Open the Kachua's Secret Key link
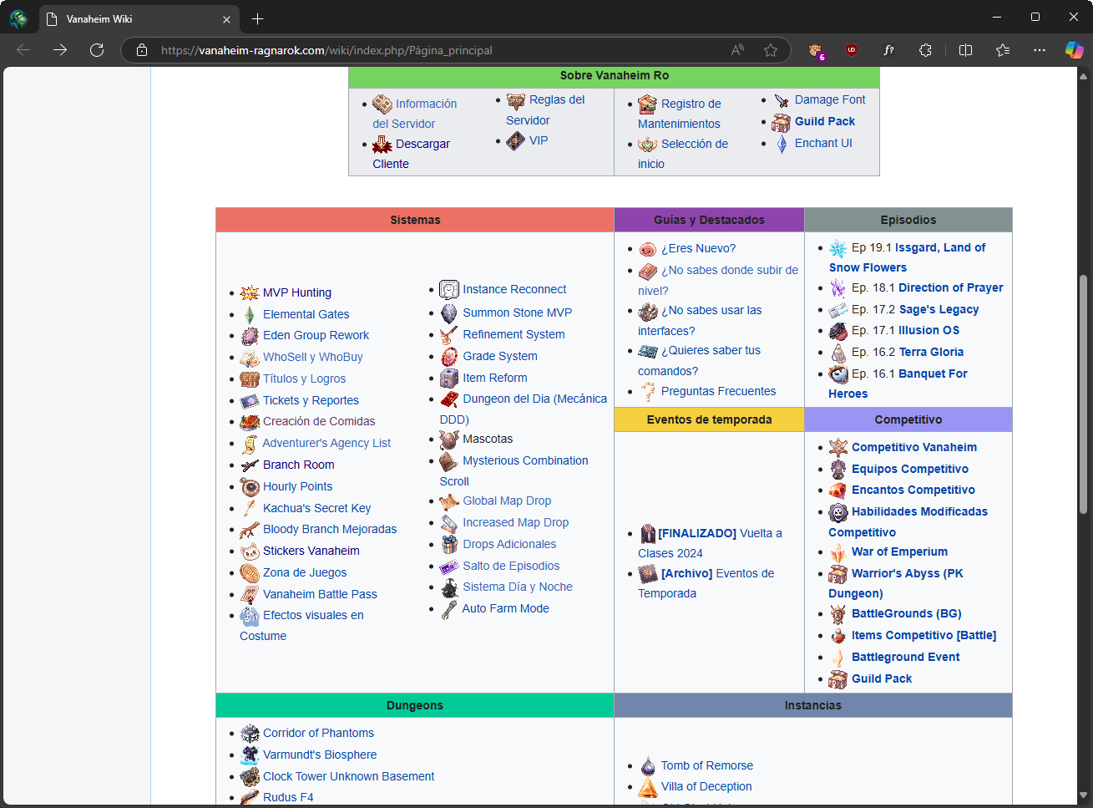 (x=316, y=508)
